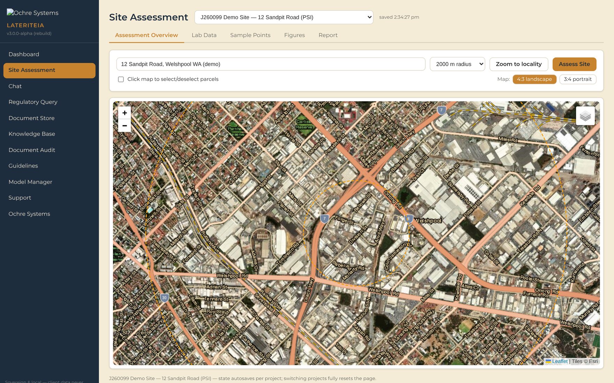Image resolution: width=614 pixels, height=383 pixels.
Task: Open Dashboard in the sidebar
Action: tap(49, 54)
